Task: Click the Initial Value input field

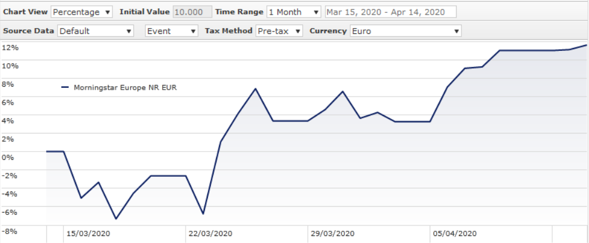Action: click(192, 12)
